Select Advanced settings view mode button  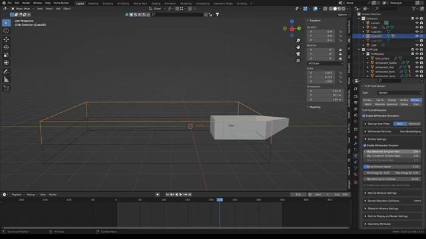(414, 123)
